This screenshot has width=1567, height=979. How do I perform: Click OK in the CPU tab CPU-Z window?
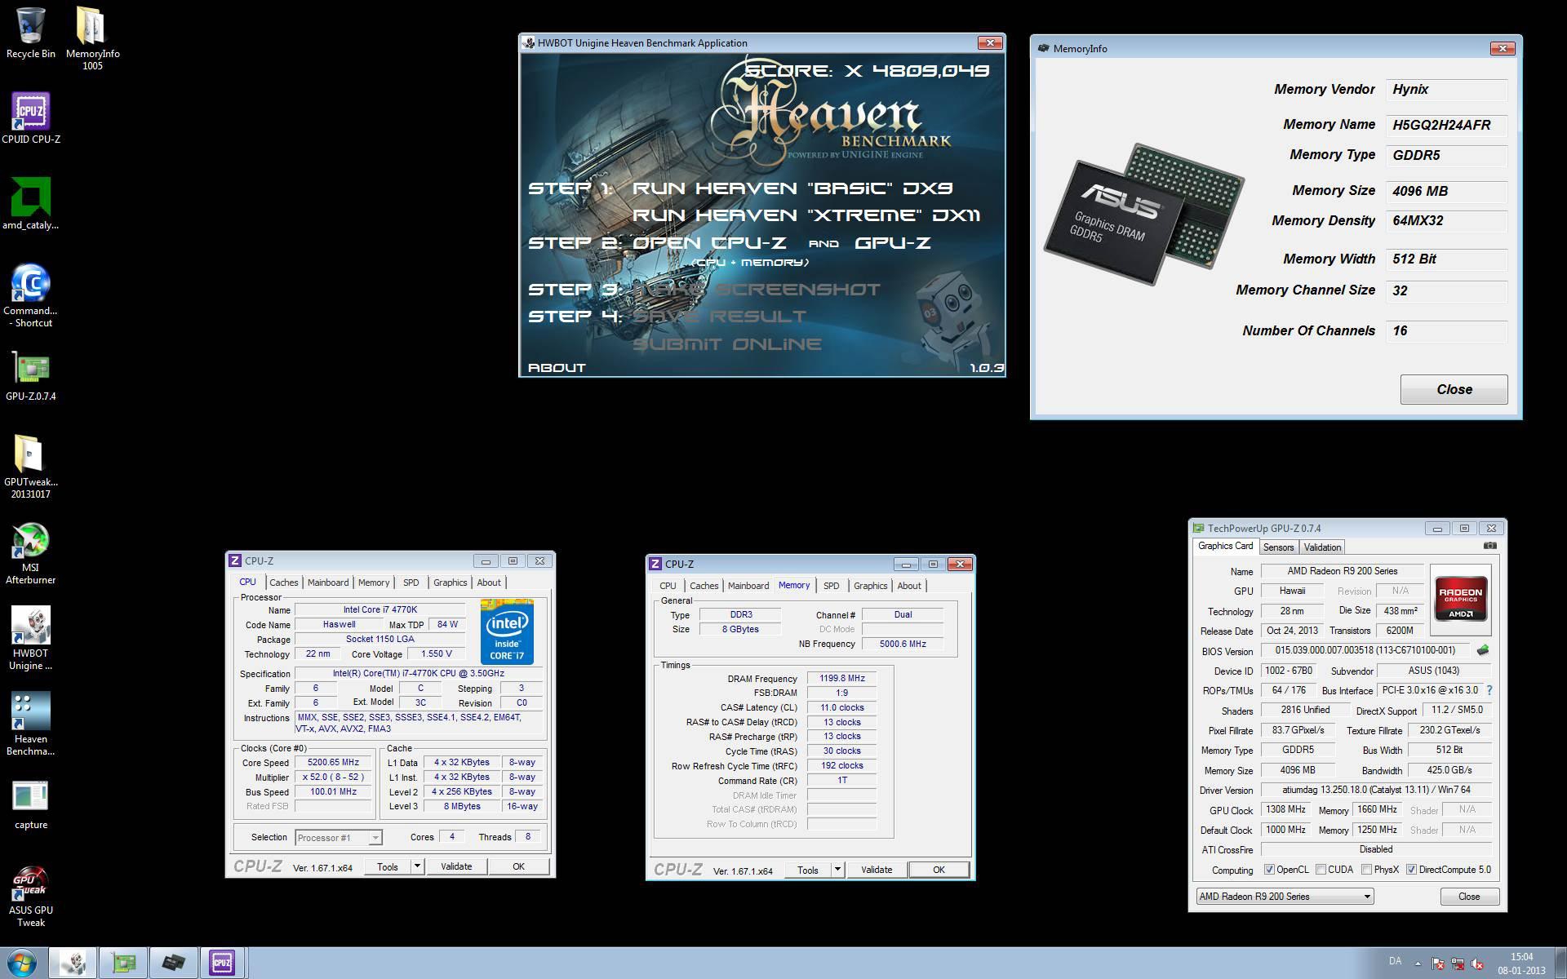[518, 866]
